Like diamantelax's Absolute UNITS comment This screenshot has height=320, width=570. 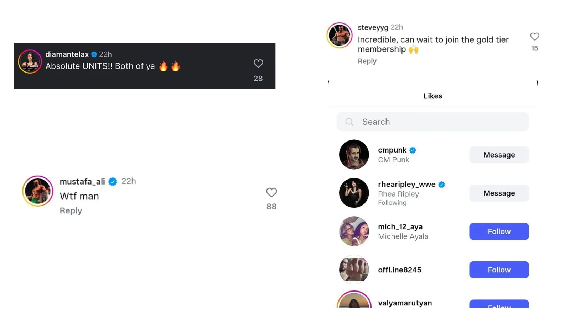pyautogui.click(x=258, y=64)
